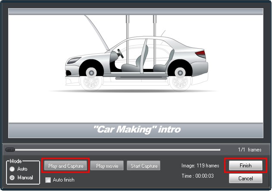
Task: Click the Finish button
Action: (x=245, y=165)
